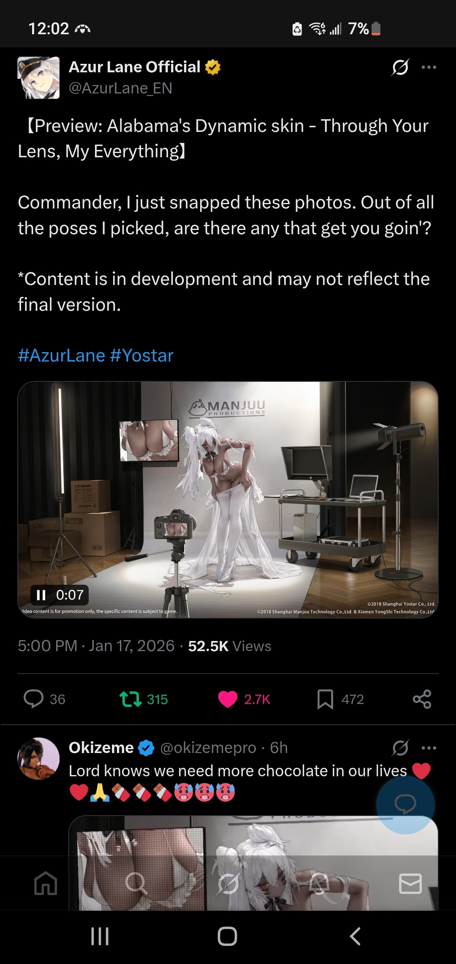Open Android recent apps button
Viewport: 456px width, 964px height.
pyautogui.click(x=100, y=936)
